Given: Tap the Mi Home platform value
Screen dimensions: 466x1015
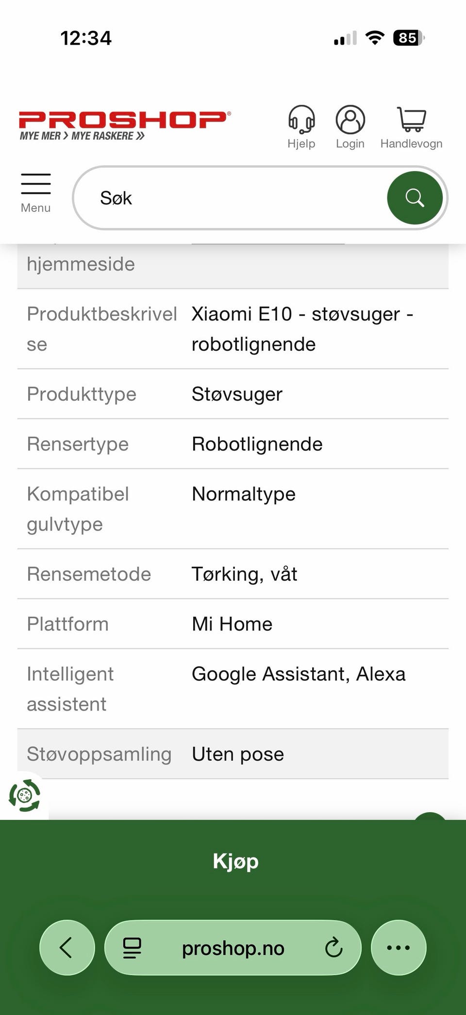Looking at the screenshot, I should pos(232,624).
